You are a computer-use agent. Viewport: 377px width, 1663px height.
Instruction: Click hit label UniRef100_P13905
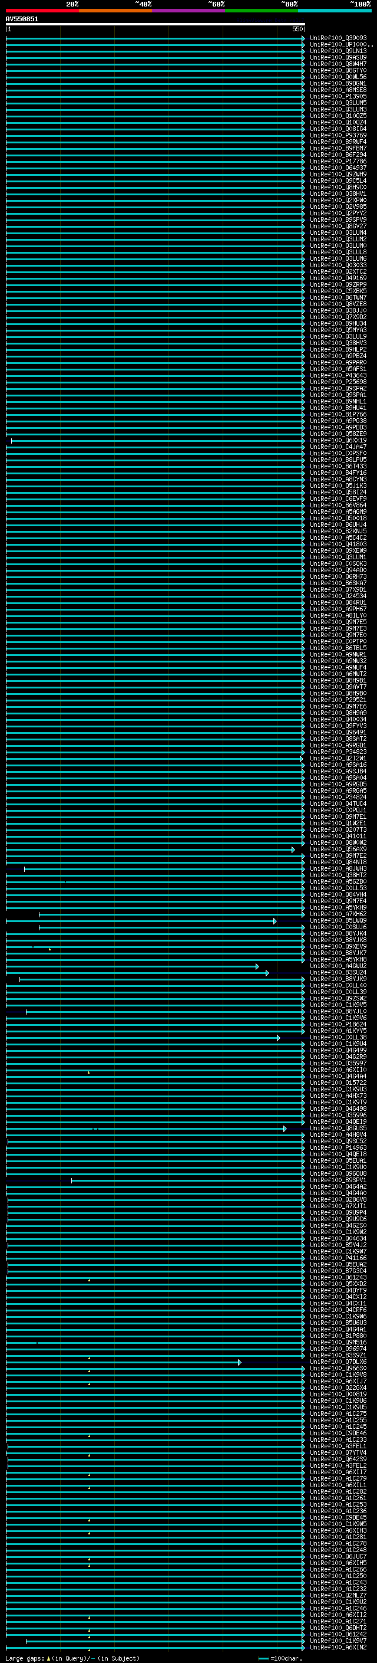pos(338,96)
